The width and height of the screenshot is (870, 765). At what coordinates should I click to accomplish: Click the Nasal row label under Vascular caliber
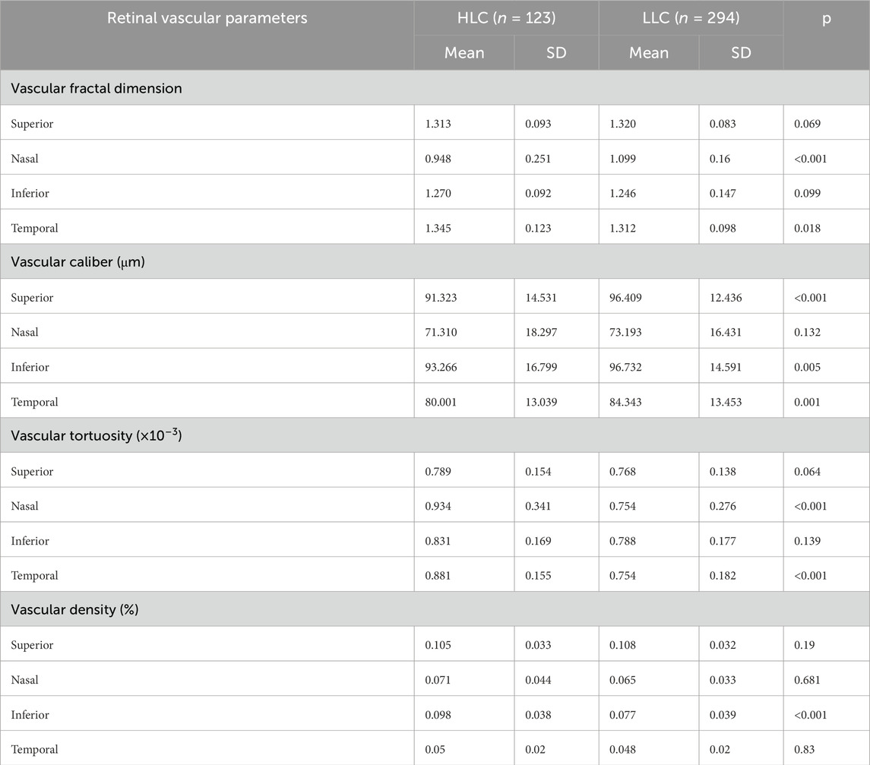[24, 332]
